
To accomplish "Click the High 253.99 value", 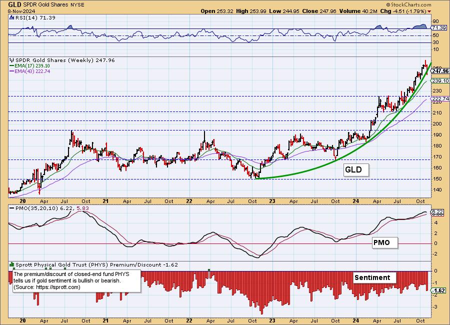I will 251,11.
